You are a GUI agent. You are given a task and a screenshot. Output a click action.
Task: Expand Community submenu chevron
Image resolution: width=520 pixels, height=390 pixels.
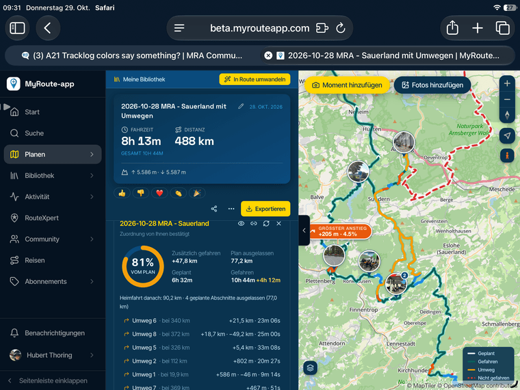pyautogui.click(x=92, y=239)
